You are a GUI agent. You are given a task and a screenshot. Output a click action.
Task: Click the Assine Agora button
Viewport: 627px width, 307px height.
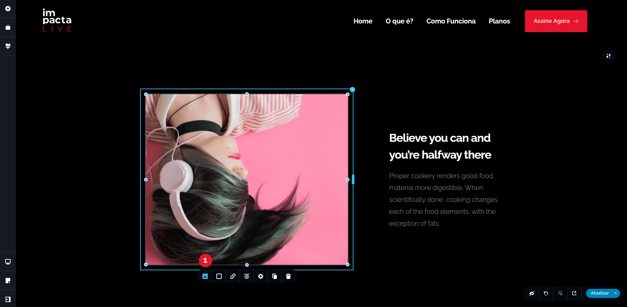point(556,21)
